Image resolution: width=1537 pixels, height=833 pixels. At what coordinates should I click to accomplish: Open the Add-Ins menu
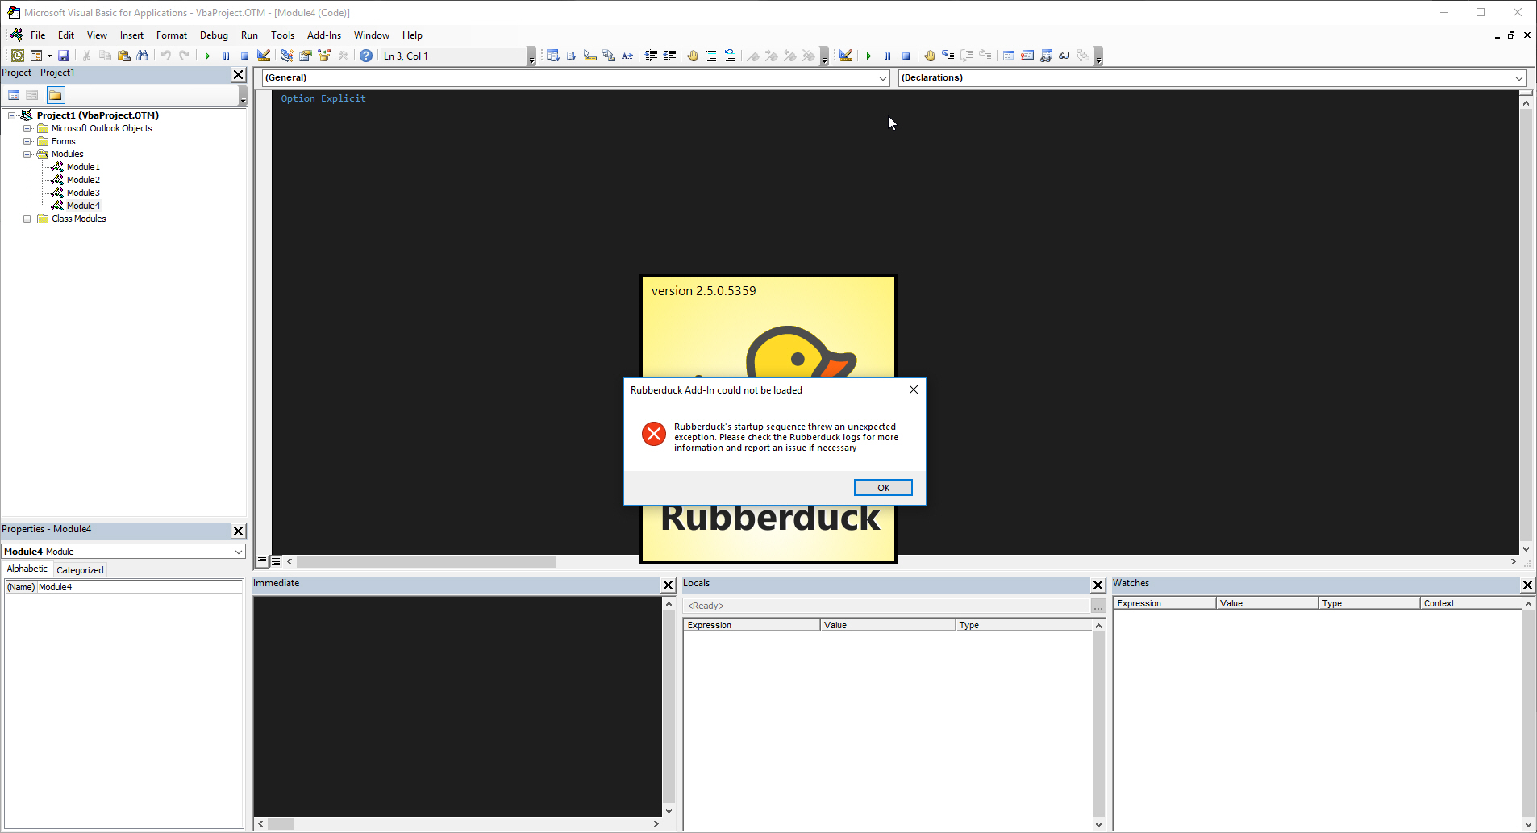pyautogui.click(x=323, y=35)
